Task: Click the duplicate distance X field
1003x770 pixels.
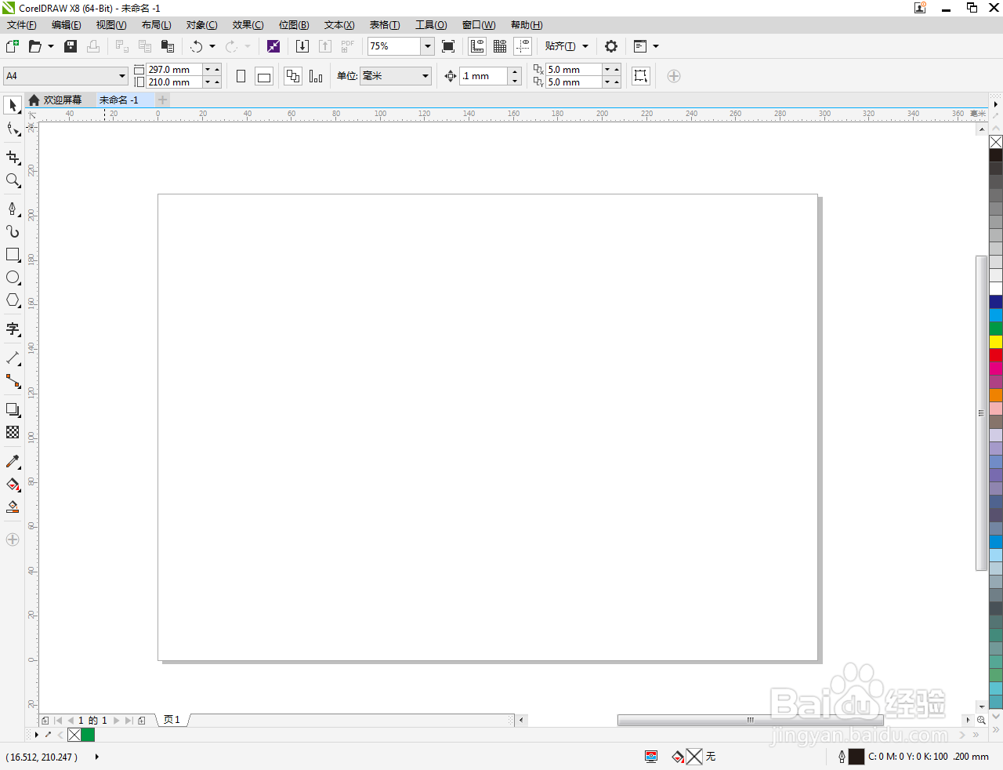Action: [x=573, y=70]
